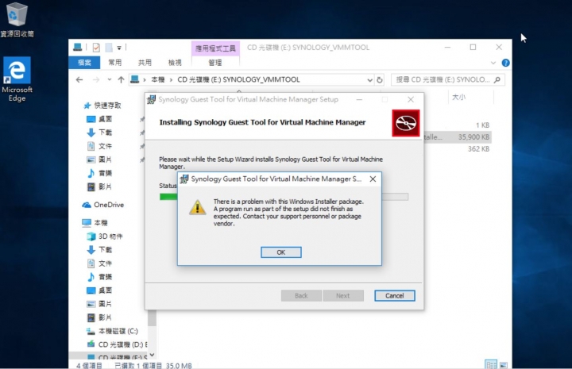Click the properties quick access toolbar icon
The image size is (572, 369).
click(x=96, y=48)
